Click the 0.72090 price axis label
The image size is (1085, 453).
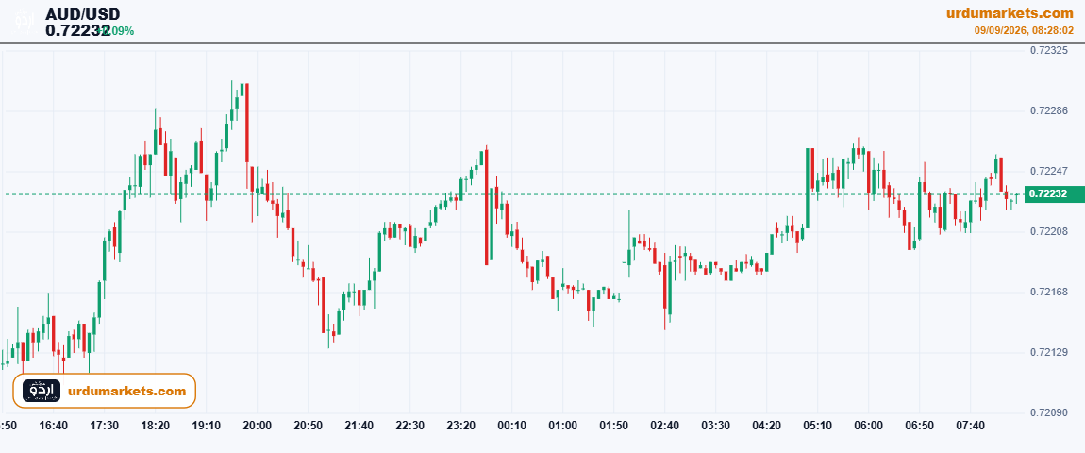click(x=1047, y=412)
